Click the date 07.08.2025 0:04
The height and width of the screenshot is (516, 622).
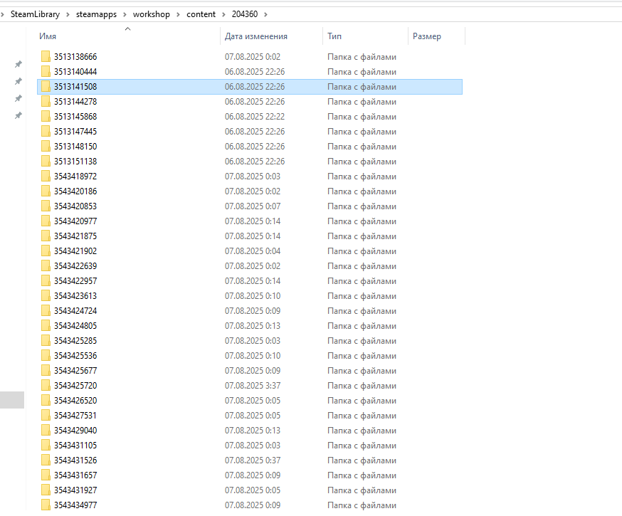click(253, 251)
